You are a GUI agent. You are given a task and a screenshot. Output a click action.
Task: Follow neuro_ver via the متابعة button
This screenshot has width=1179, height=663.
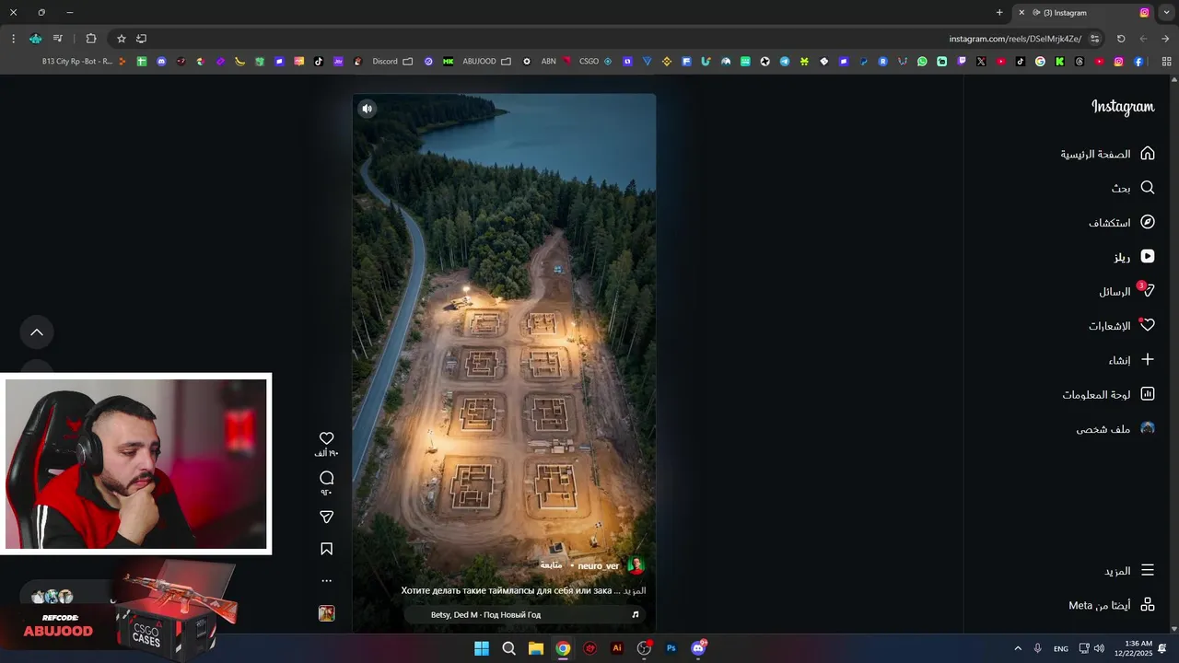tap(551, 565)
